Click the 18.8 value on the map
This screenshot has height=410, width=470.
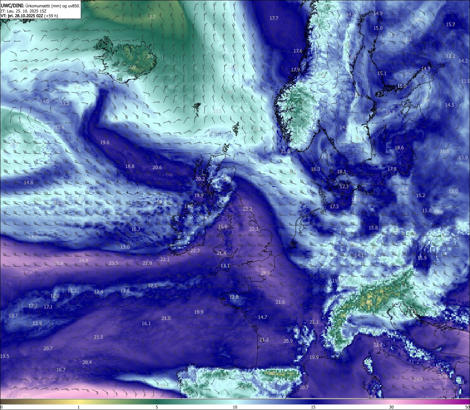coord(130,166)
